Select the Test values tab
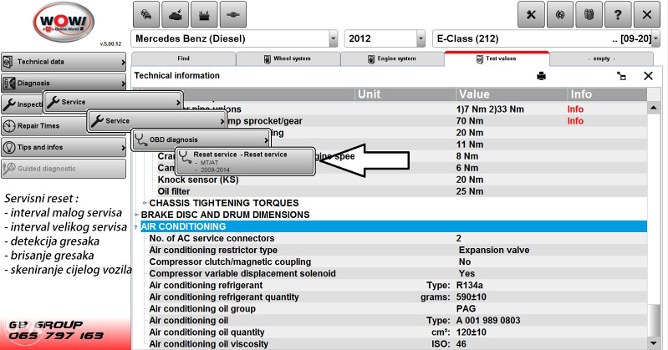 tap(497, 58)
